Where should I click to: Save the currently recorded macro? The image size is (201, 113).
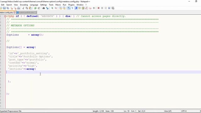[x=113, y=8]
